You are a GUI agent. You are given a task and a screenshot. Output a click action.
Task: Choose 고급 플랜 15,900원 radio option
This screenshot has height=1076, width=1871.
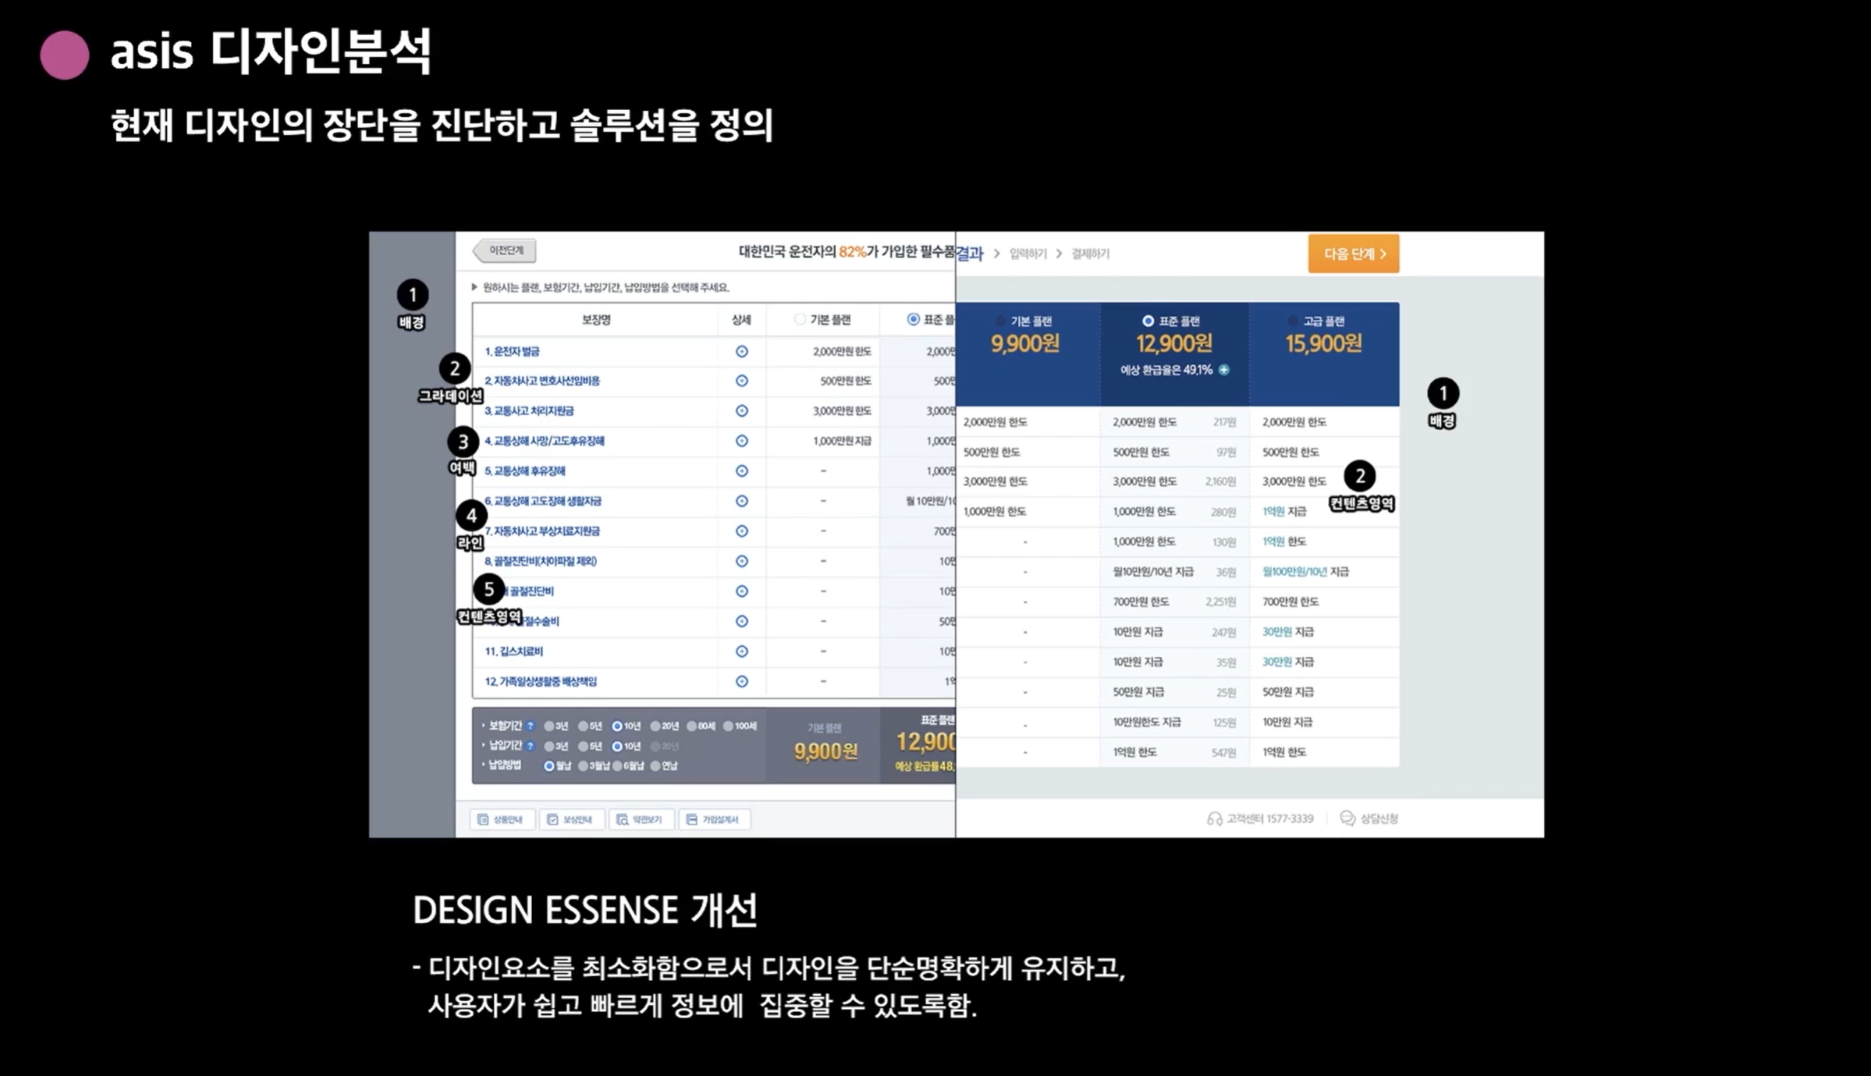pyautogui.click(x=1293, y=321)
